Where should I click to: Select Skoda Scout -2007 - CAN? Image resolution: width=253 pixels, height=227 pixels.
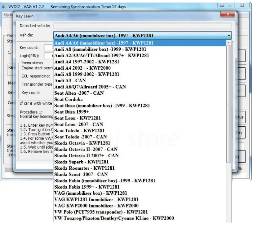[x=140, y=174]
